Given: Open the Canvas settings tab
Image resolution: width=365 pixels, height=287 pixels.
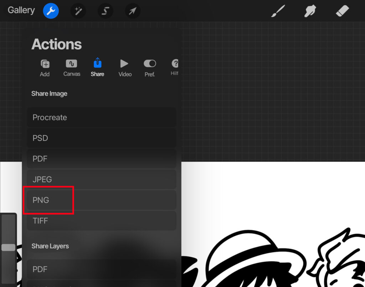Looking at the screenshot, I should pos(71,67).
